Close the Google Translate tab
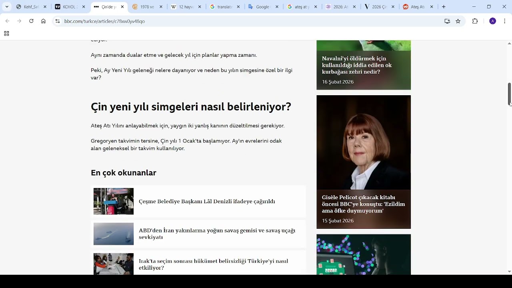 pos(277,7)
